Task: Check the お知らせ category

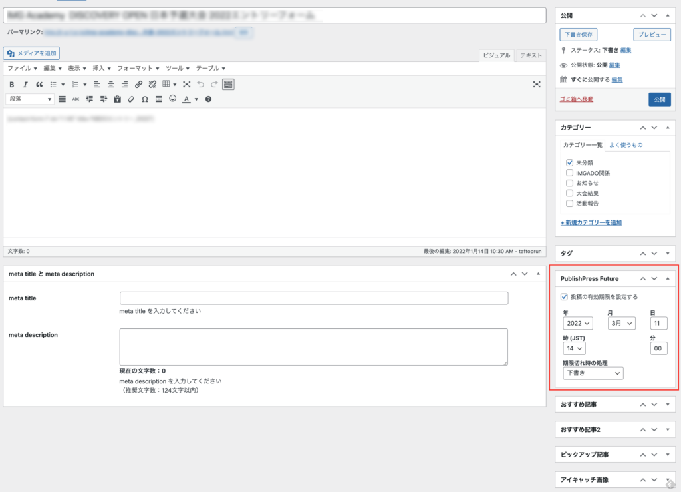Action: coord(569,183)
